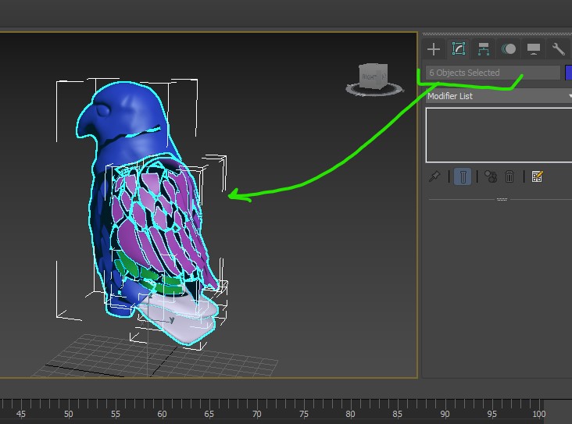Open the Utilities wrench tab
572x424 pixels.
558,49
